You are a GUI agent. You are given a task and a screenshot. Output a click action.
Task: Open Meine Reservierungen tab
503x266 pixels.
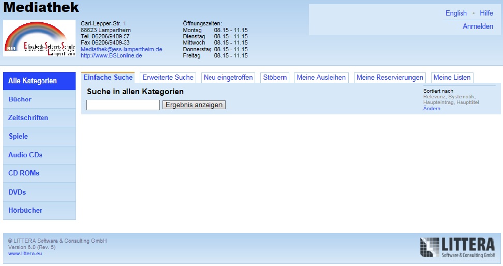[x=390, y=78]
